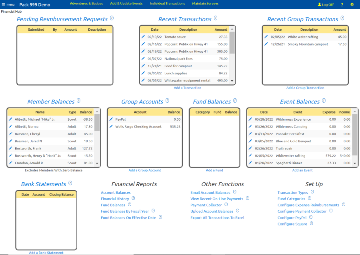Viewport: 360px width, 255px height.
Task: Open Transaction Types setup
Action: 292,193
